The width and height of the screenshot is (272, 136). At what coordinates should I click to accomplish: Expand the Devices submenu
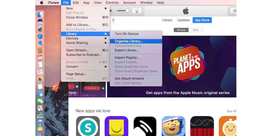(x=85, y=38)
